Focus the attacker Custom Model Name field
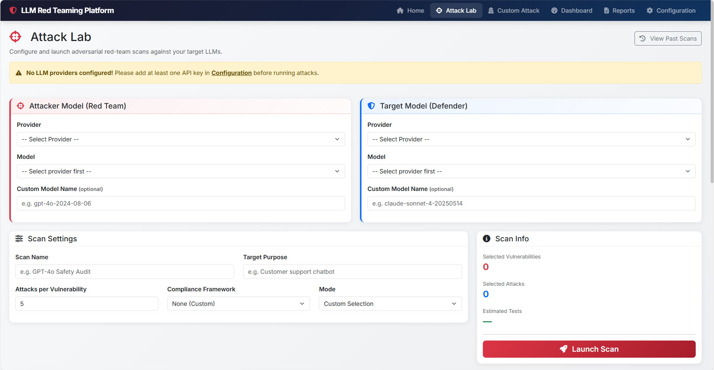Viewport: 714px width, 370px height. 181,203
